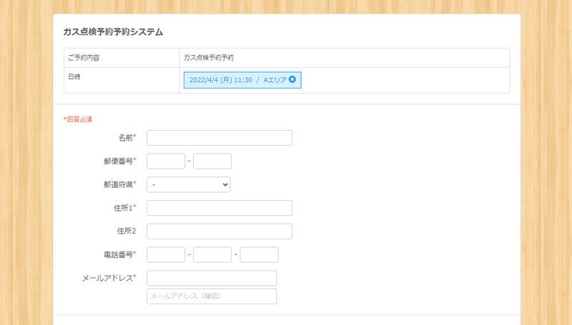The width and height of the screenshot is (572, 325).
Task: Focus the 住所2 input field
Action: [219, 231]
